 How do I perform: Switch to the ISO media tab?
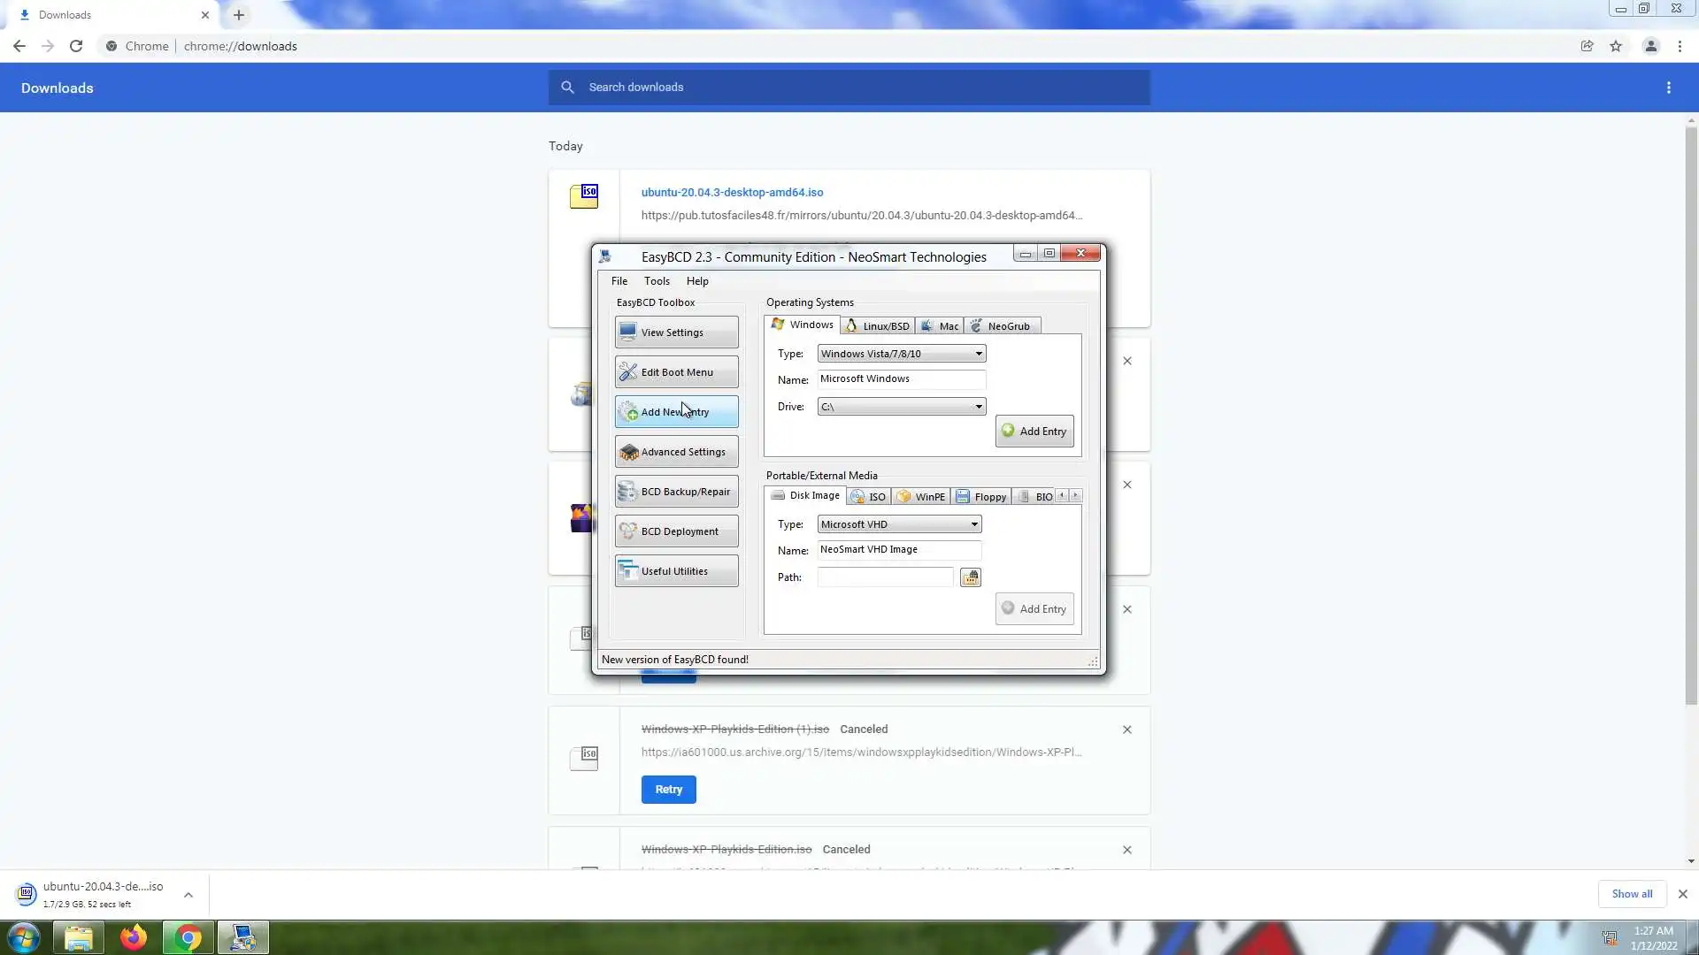pos(869,497)
